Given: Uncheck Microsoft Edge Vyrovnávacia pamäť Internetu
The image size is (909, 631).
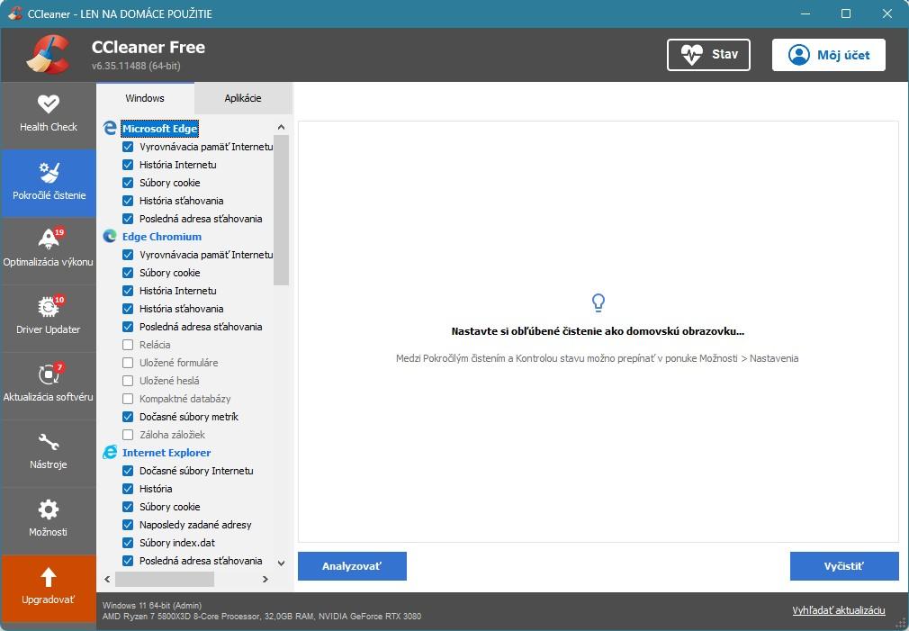Looking at the screenshot, I should pos(128,147).
